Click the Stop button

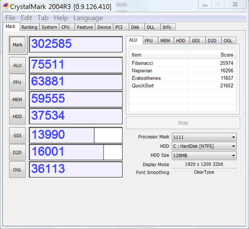point(183,123)
